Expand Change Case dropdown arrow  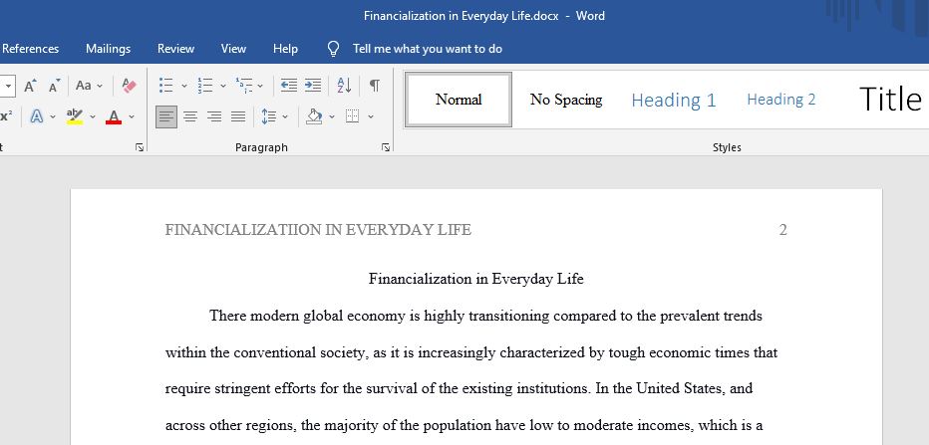click(100, 87)
